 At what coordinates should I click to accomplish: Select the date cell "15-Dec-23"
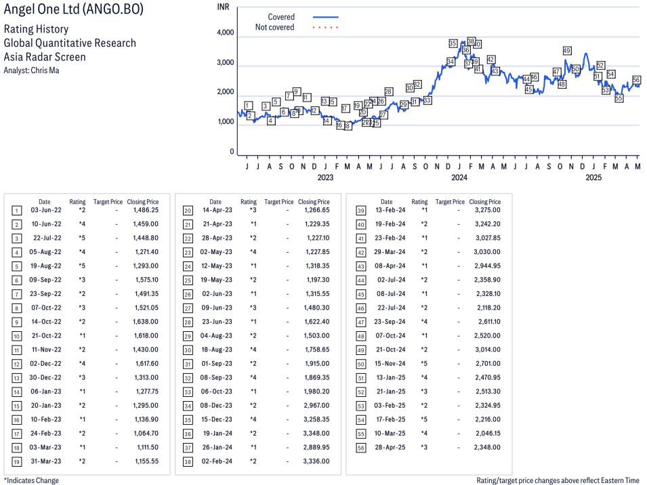pyautogui.click(x=217, y=419)
